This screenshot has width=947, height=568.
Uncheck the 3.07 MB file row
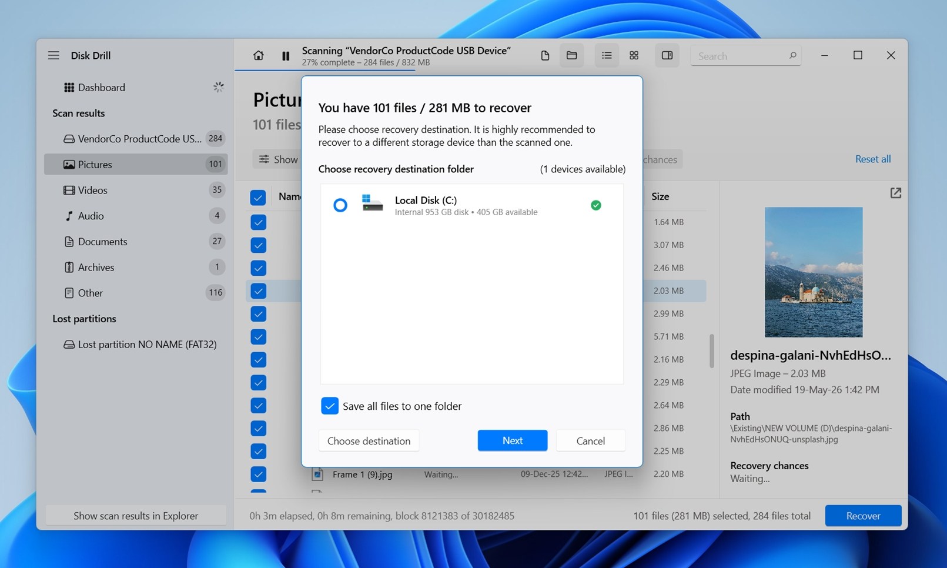point(258,245)
